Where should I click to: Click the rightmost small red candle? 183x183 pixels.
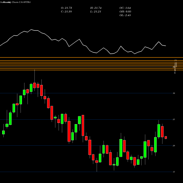(x=166, y=138)
